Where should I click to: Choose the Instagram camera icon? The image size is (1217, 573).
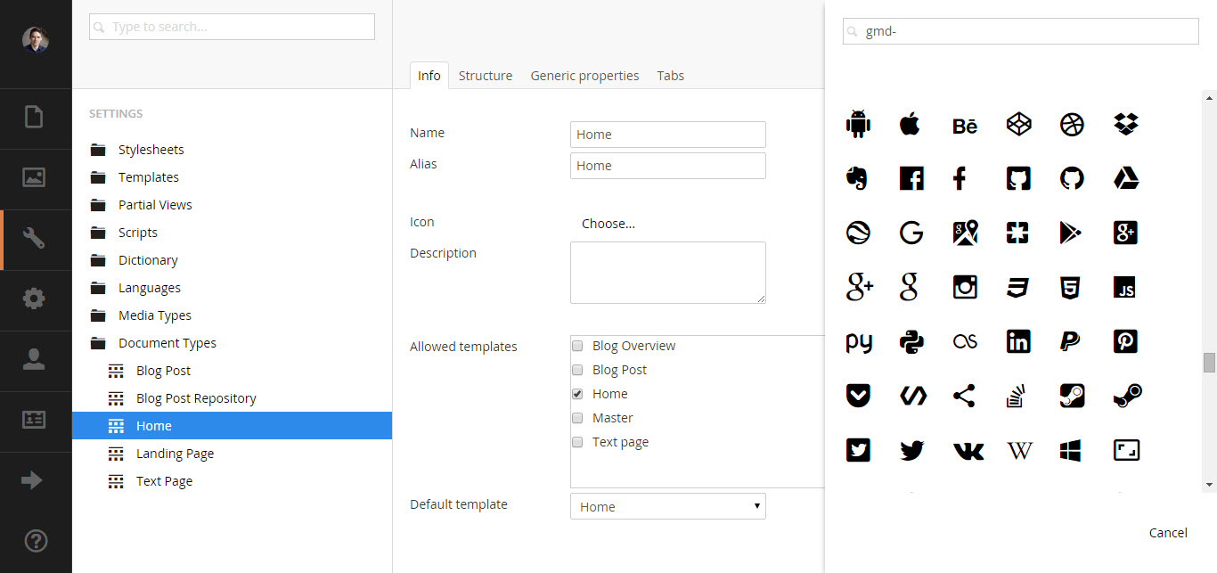point(965,287)
